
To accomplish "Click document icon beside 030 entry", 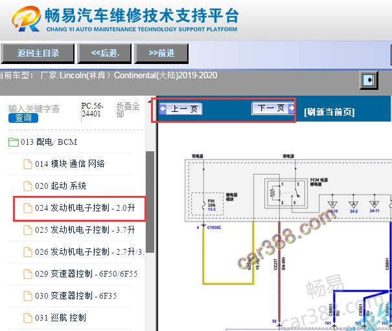I will [x=28, y=296].
